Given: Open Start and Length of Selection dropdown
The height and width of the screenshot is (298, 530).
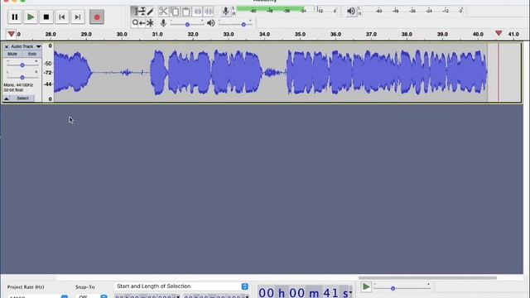Looking at the screenshot, I should [182, 286].
